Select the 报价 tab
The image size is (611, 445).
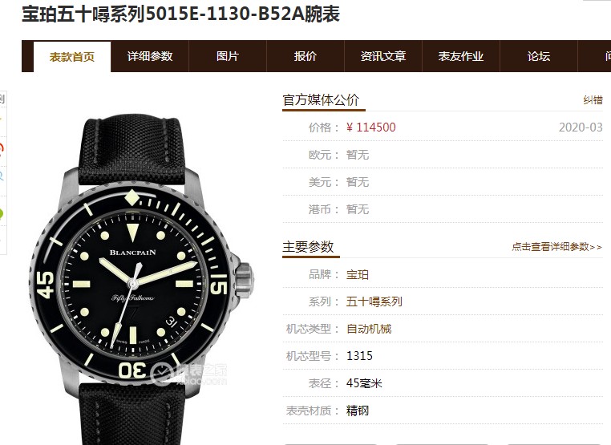[305, 56]
